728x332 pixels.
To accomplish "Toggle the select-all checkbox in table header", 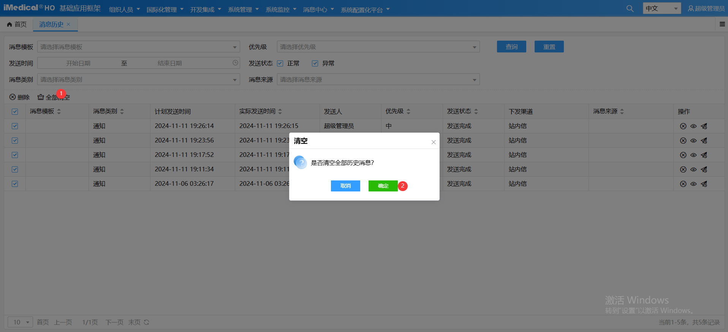I will (15, 111).
